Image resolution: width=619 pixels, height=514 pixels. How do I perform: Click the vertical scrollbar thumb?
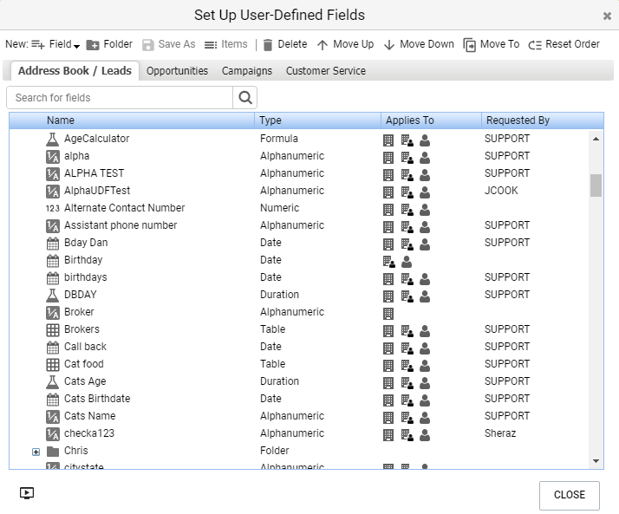(x=596, y=185)
